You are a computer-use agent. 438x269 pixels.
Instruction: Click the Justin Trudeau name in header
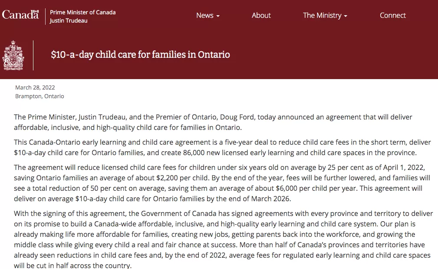(69, 21)
